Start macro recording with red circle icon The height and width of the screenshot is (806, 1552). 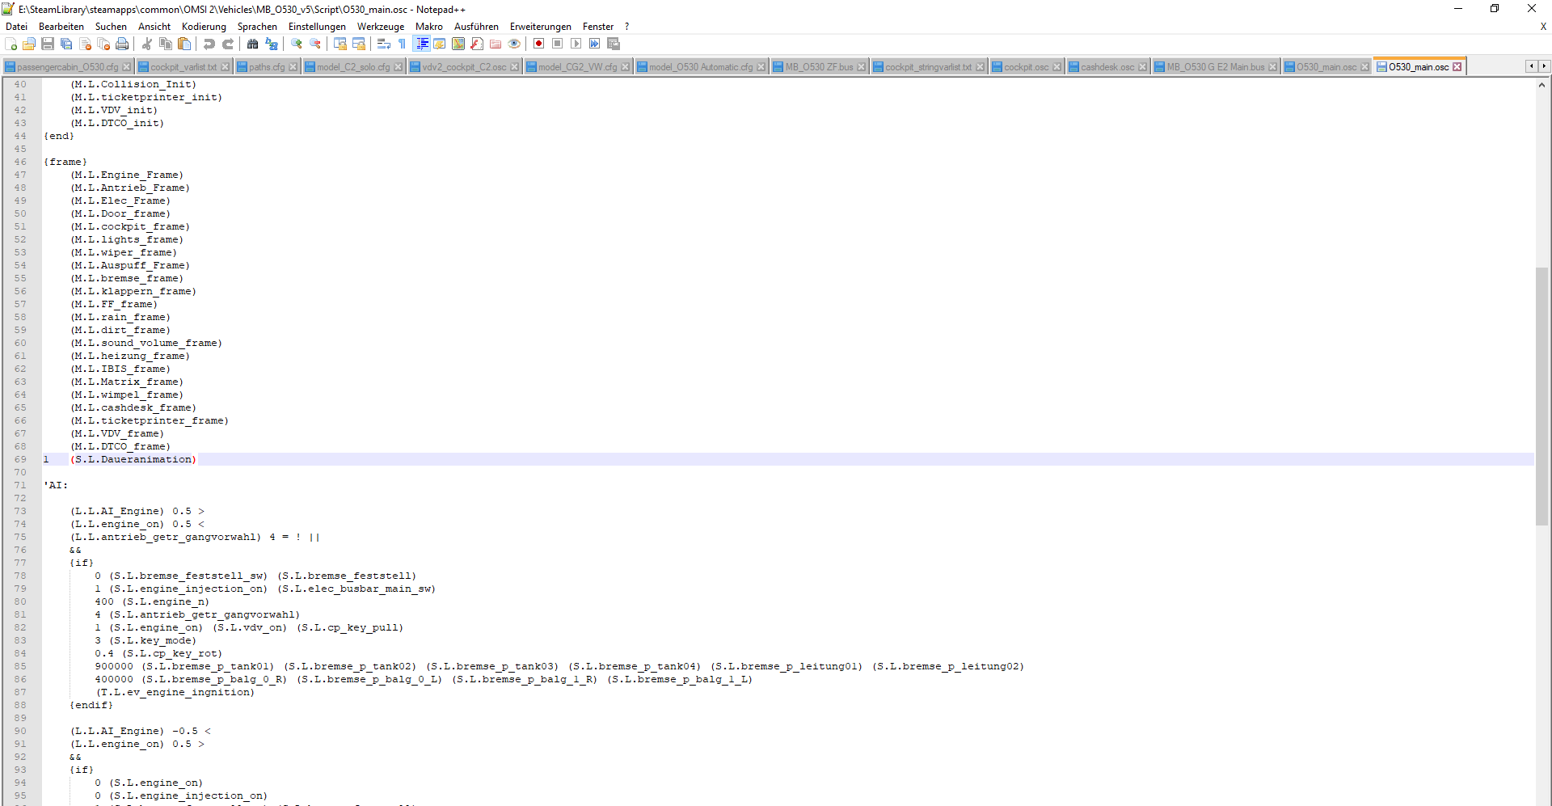538,44
